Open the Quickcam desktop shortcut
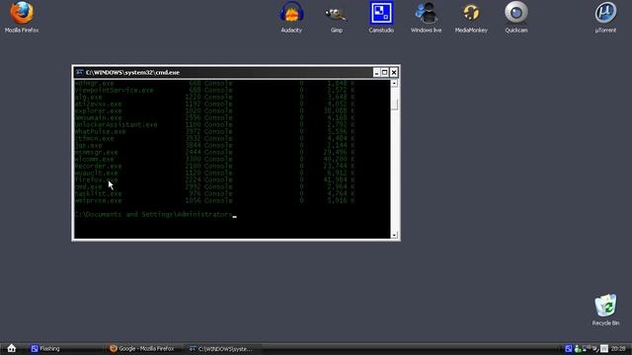Screen dimensions: 632x355 tap(516, 17)
